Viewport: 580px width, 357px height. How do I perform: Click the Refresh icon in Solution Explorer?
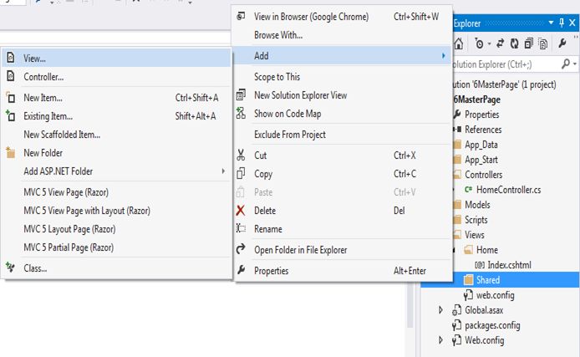point(515,43)
